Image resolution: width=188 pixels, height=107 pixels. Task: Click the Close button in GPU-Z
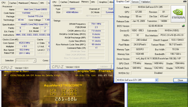180,80
